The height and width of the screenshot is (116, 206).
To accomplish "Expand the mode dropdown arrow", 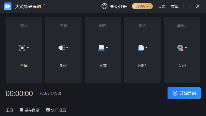I will coord(28,48).
